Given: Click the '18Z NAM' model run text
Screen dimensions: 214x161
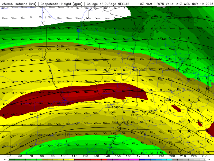Looking at the screenshot, I should (145, 4).
